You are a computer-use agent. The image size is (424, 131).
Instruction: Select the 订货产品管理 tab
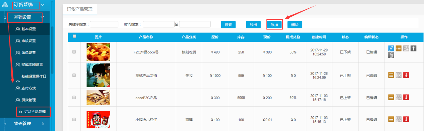point(80,9)
